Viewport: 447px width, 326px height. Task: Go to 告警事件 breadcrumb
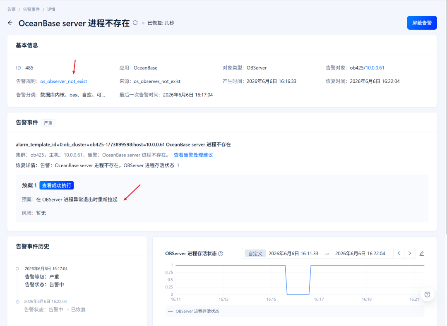[31, 10]
